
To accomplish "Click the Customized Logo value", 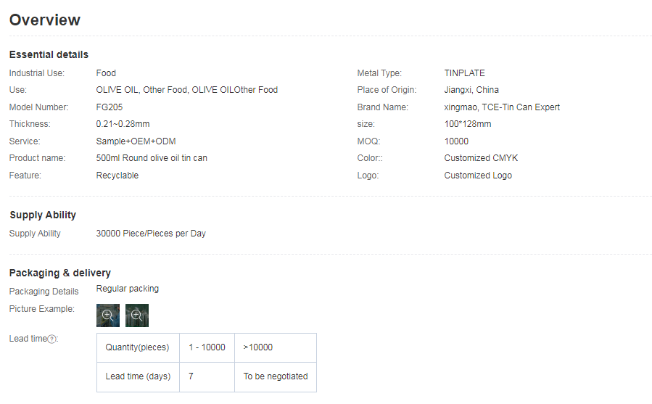I will pyautogui.click(x=478, y=176).
